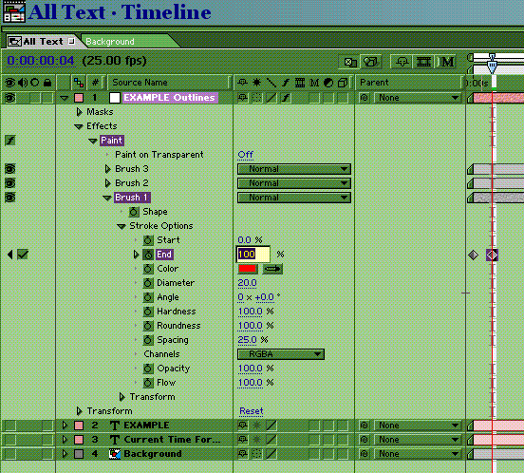The height and width of the screenshot is (473, 524).
Task: Hide Brush 1 stroke
Action: (10, 198)
